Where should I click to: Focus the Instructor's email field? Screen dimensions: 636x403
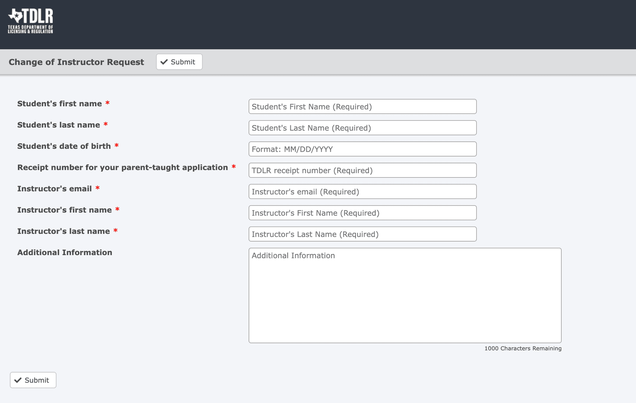(x=362, y=191)
